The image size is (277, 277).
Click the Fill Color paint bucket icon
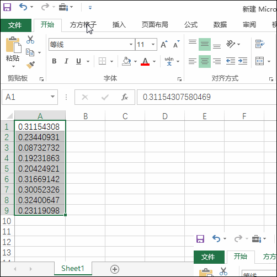point(126,61)
